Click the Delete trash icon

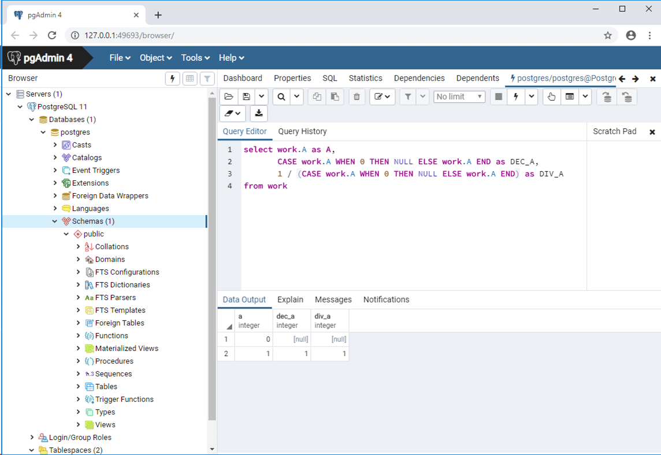click(357, 97)
